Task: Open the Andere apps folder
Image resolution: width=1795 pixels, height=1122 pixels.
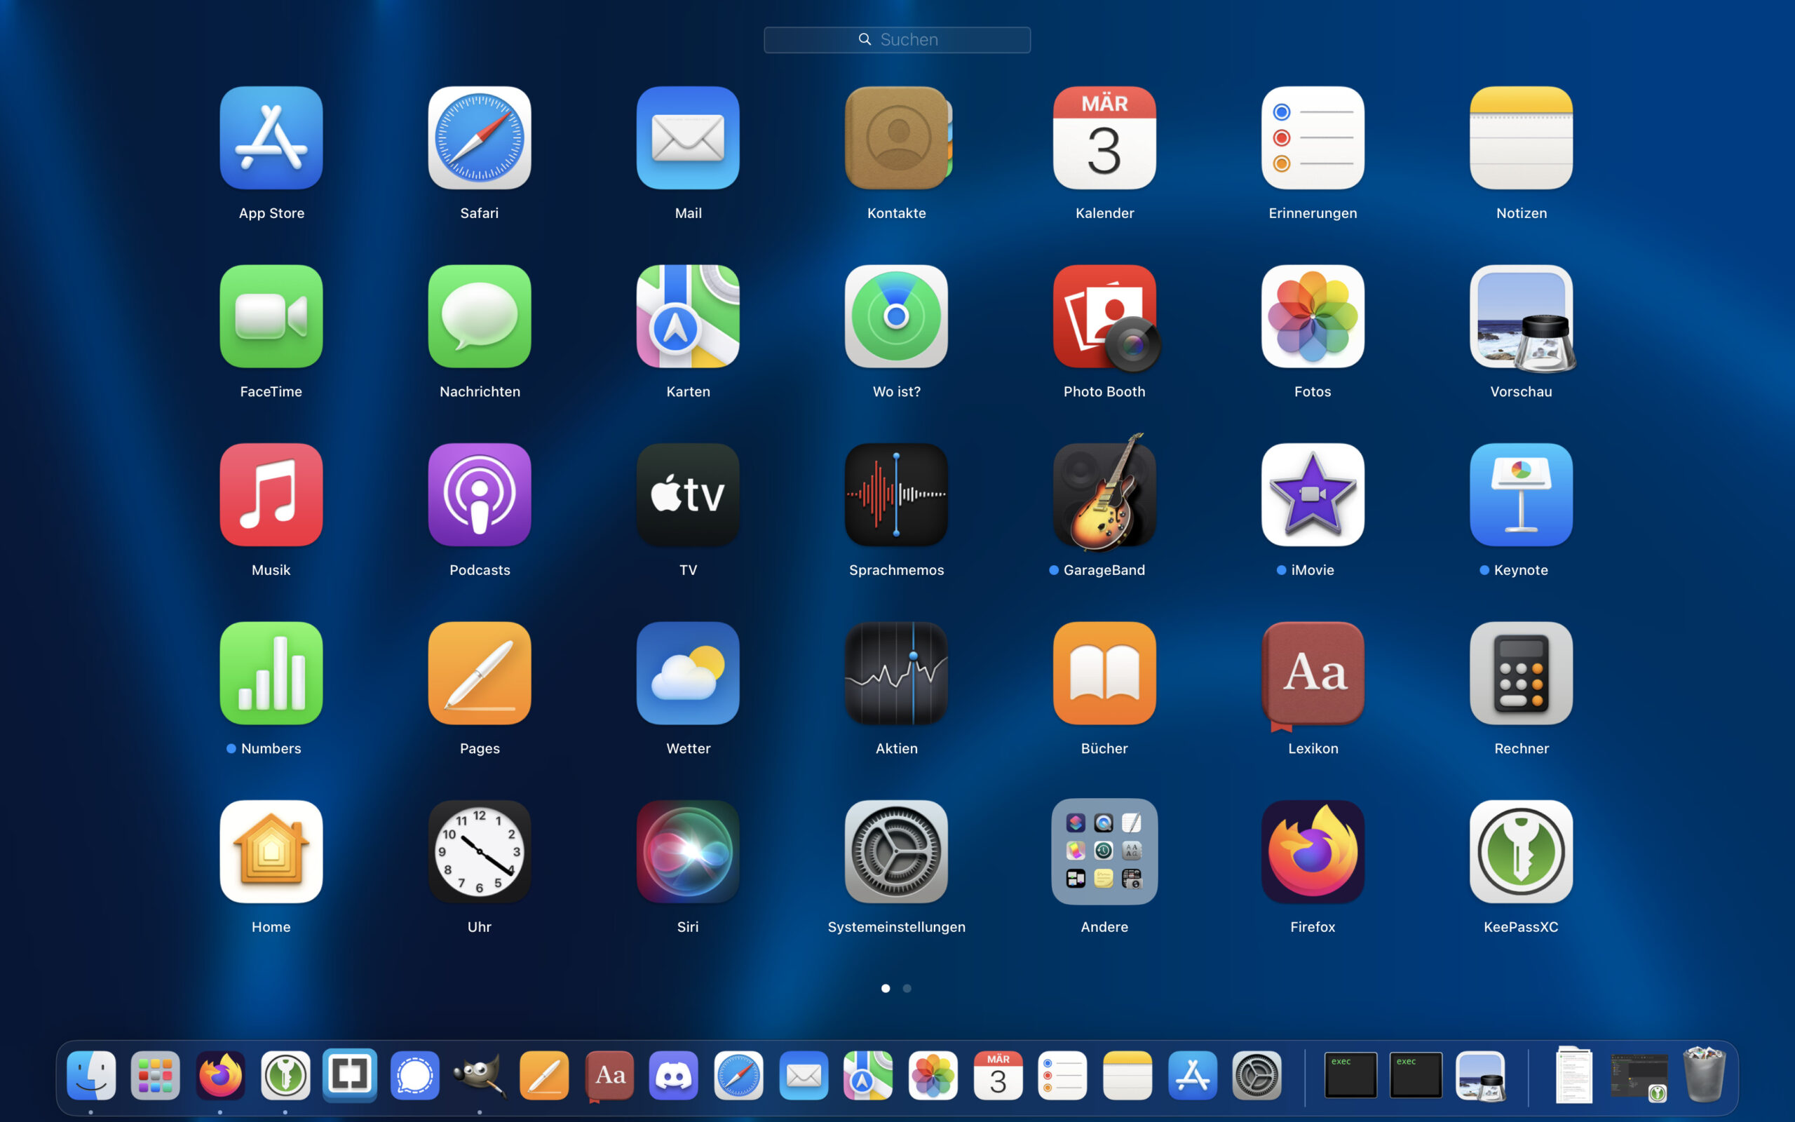Action: click(x=1104, y=852)
